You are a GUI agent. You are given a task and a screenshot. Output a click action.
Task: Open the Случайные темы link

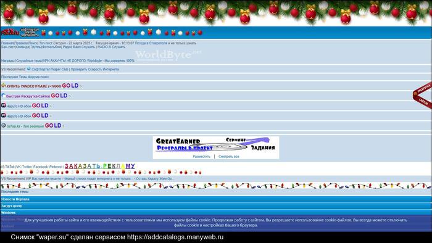pos(29,60)
